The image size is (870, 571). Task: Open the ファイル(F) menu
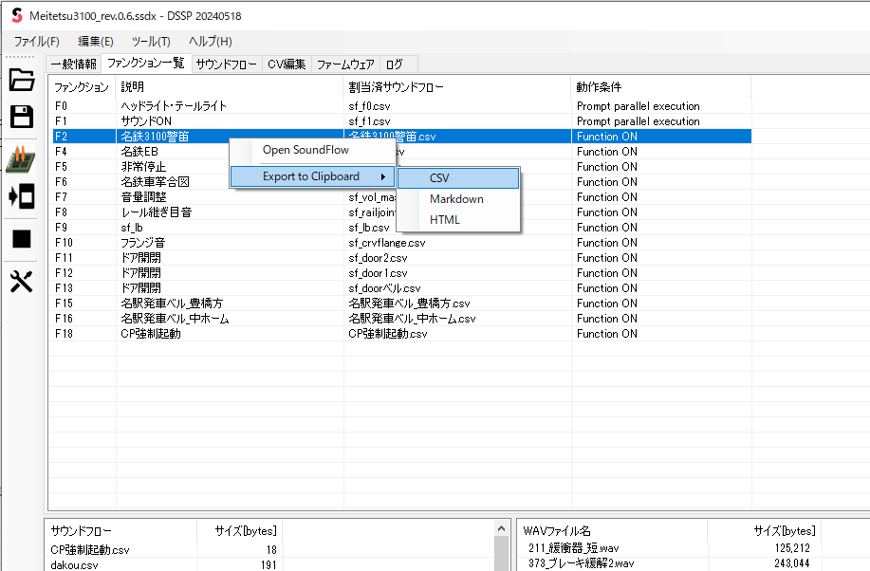pos(36,42)
